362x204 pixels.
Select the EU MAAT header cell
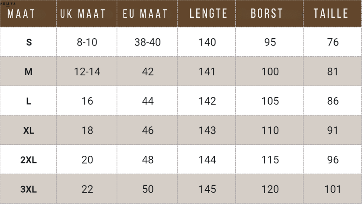click(145, 14)
